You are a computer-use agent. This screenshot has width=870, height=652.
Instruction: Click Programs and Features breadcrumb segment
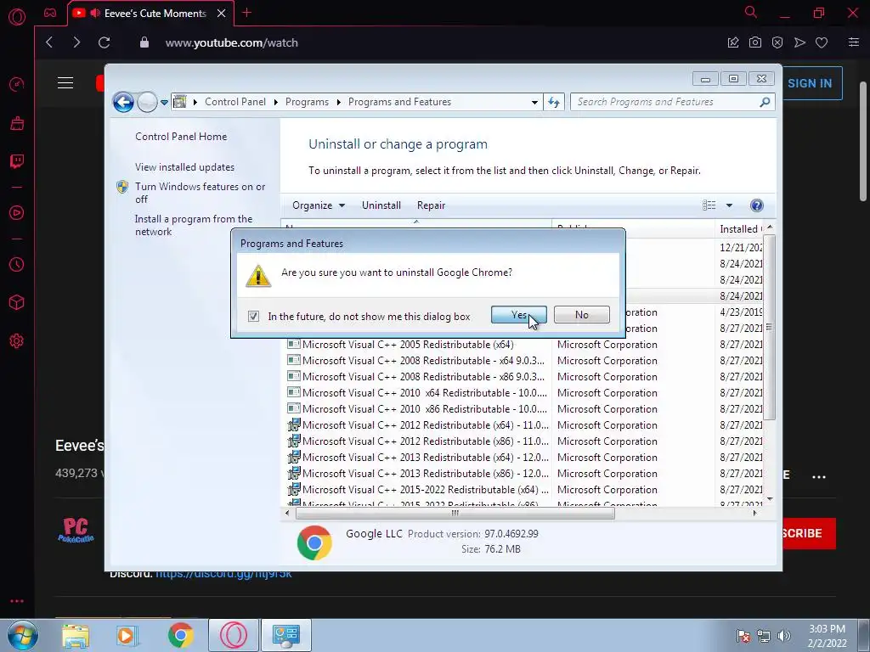pyautogui.click(x=399, y=102)
